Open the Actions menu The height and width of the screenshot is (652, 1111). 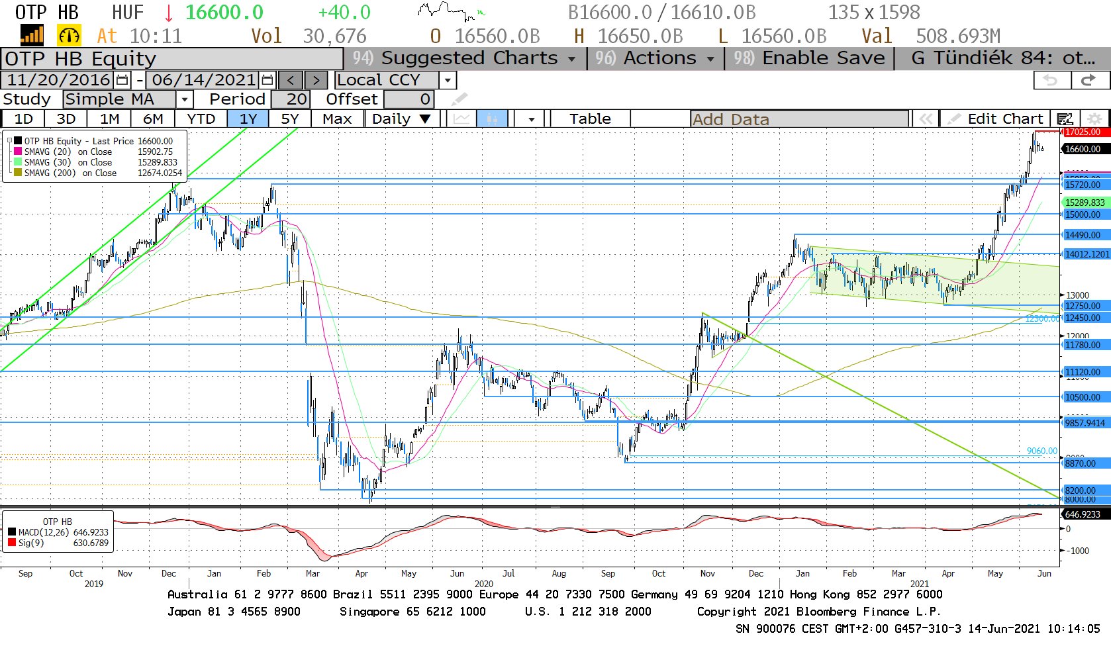[x=655, y=58]
